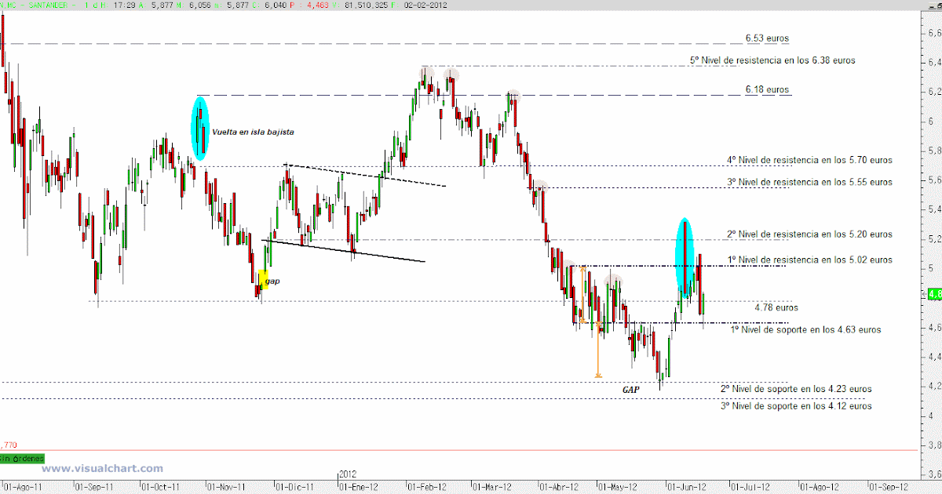Viewport: 942px width, 494px height.
Task: Click the green 'Sin órdenes' status label
Action: point(22,457)
